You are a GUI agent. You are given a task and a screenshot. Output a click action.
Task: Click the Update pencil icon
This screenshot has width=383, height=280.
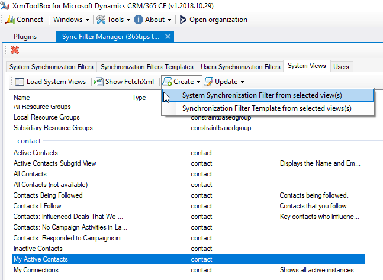(x=208, y=81)
